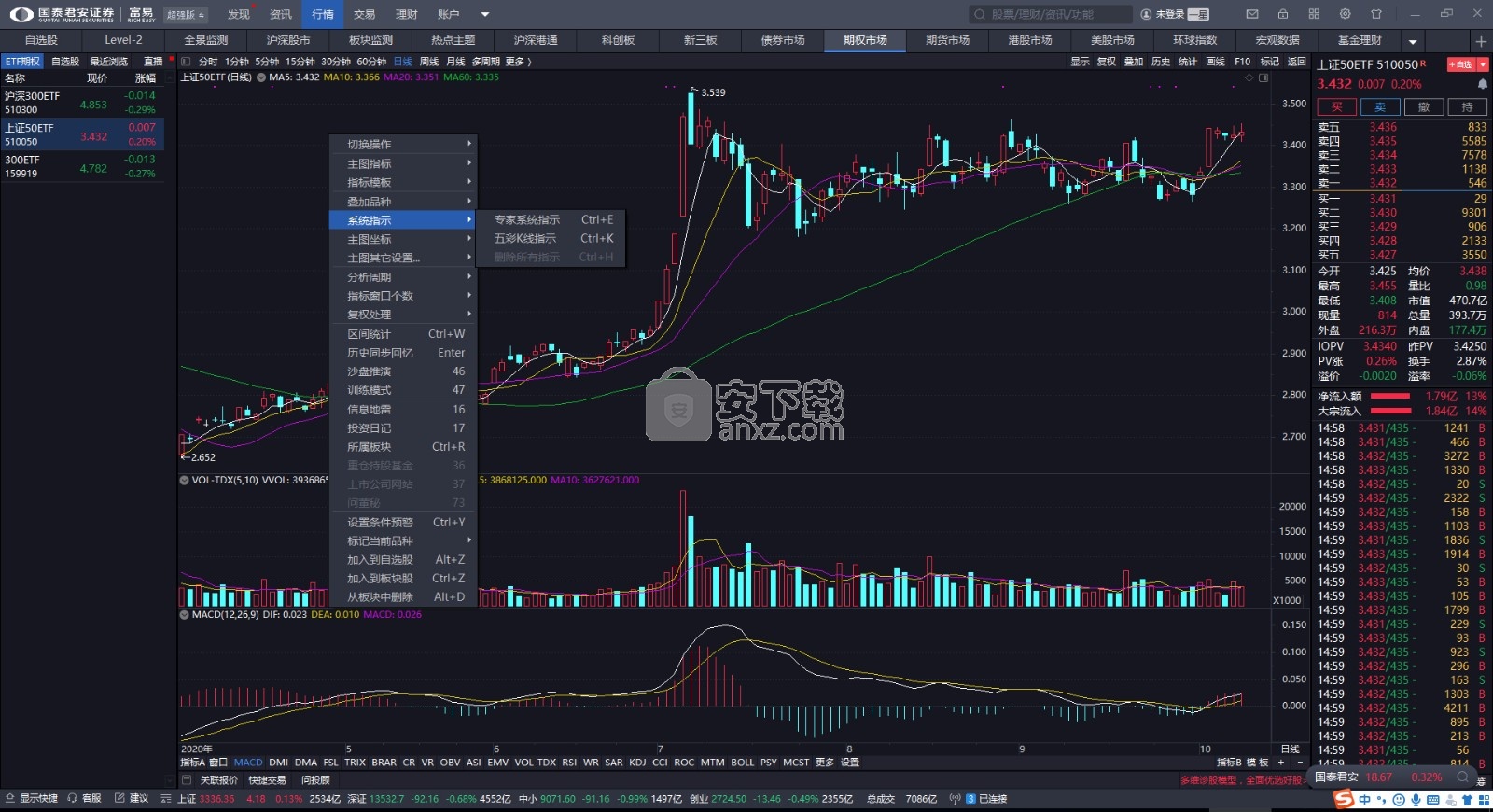Zoom out chart with minus button

[x=1299, y=763]
